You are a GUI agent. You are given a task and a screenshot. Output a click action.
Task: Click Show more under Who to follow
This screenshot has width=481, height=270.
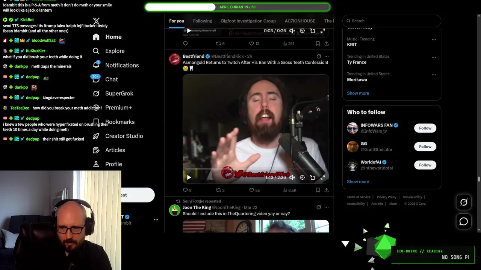(x=358, y=181)
